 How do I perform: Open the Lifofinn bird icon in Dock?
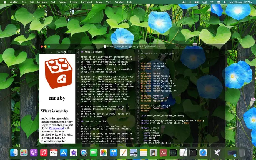(217, 153)
